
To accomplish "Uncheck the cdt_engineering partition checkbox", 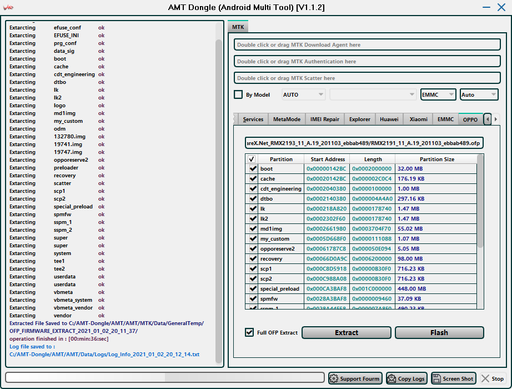I will click(x=253, y=188).
